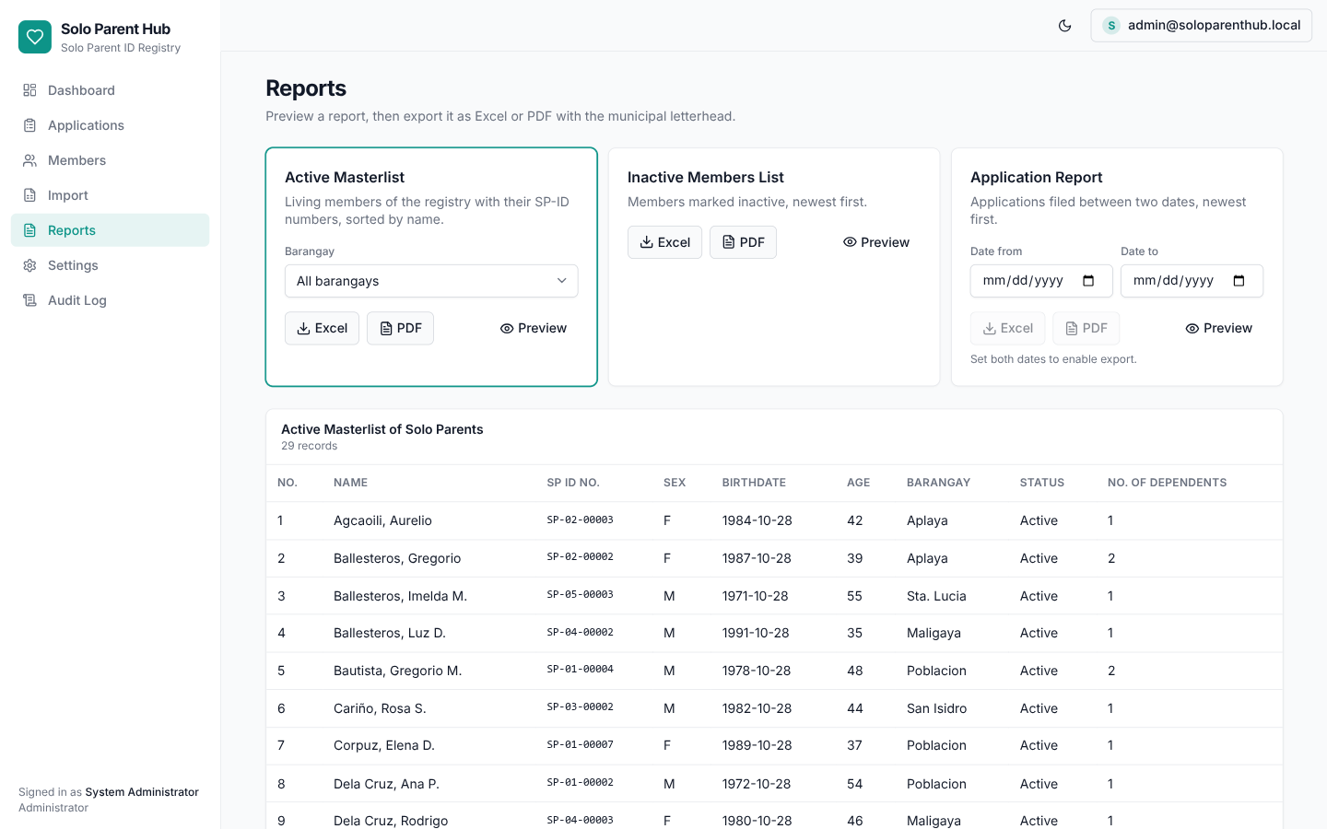
Task: Click the name Bautista, Gregorio M.
Action: click(x=397, y=671)
